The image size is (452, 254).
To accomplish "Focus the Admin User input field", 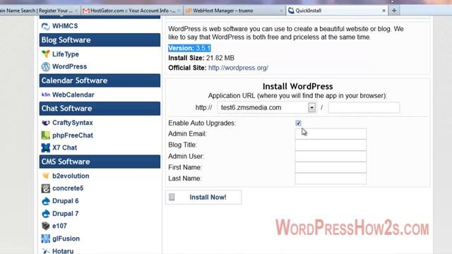I will (331, 157).
